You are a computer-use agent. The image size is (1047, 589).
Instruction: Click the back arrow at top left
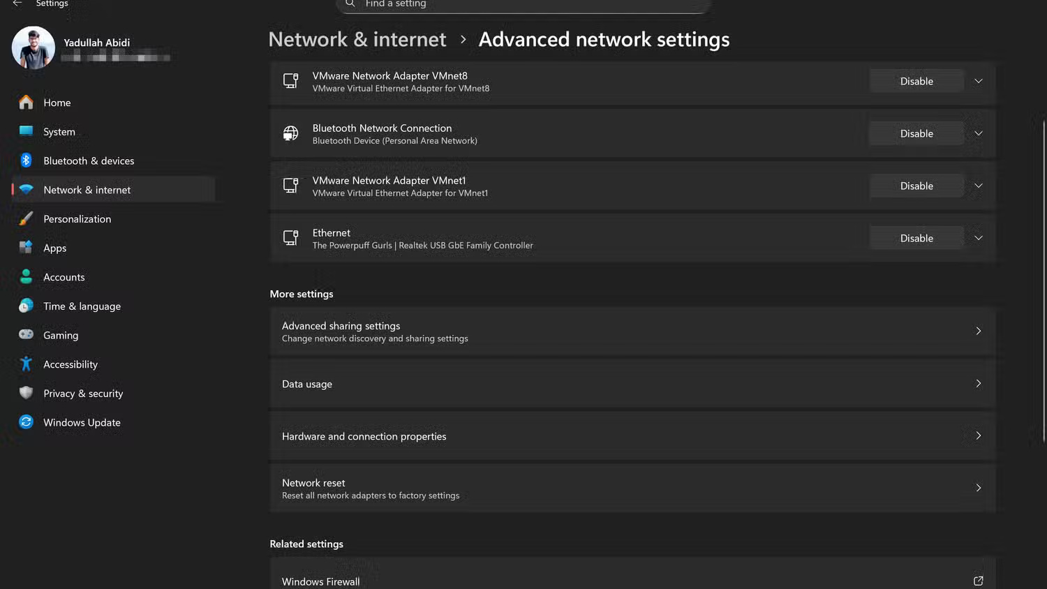coord(17,4)
